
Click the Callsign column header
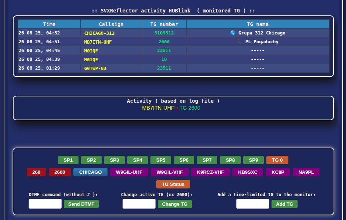[111, 24]
